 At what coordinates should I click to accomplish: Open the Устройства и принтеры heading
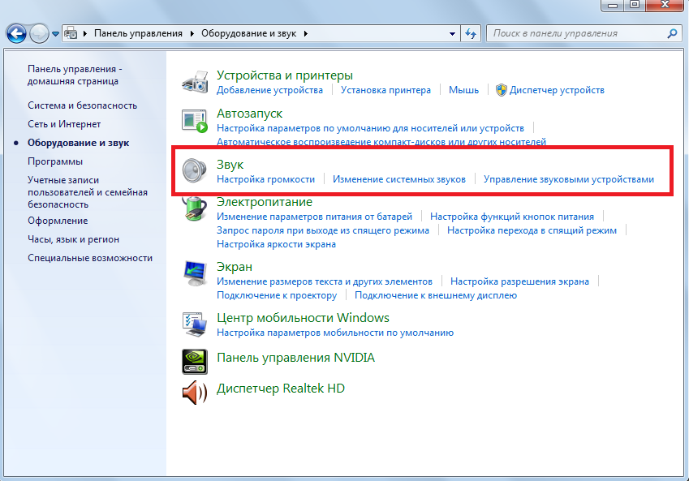(x=285, y=75)
